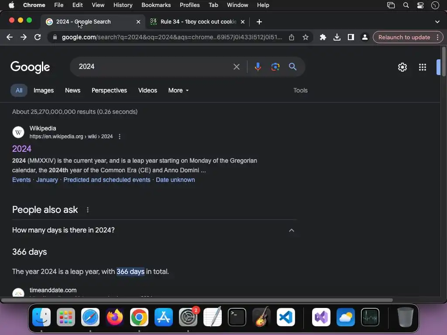Open Google quick settings gear
The height and width of the screenshot is (335, 447).
402,67
